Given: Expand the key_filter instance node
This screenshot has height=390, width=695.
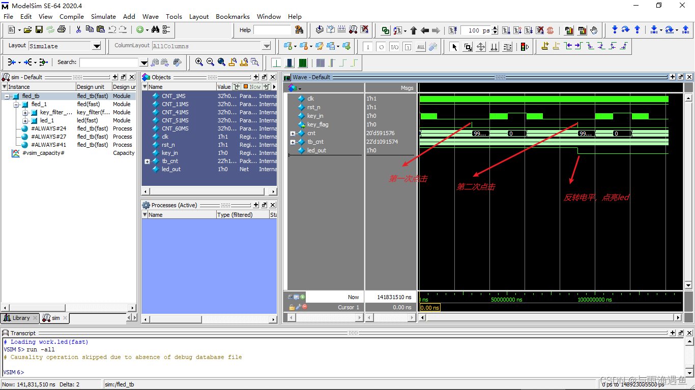Looking at the screenshot, I should coord(25,112).
